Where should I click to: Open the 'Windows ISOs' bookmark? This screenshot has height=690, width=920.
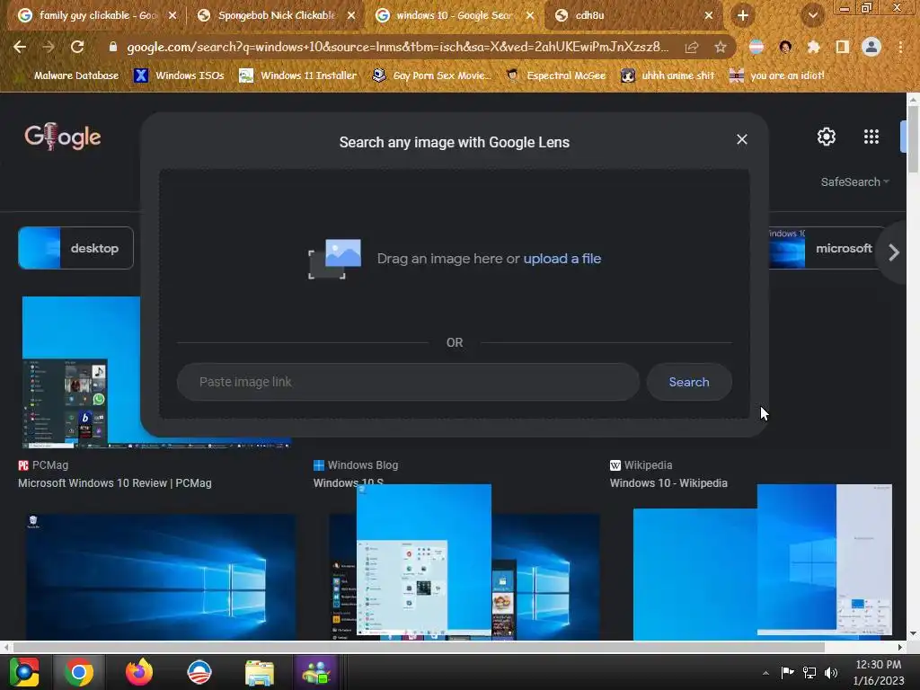pyautogui.click(x=179, y=75)
